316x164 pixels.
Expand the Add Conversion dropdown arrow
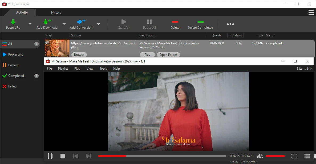98,24
